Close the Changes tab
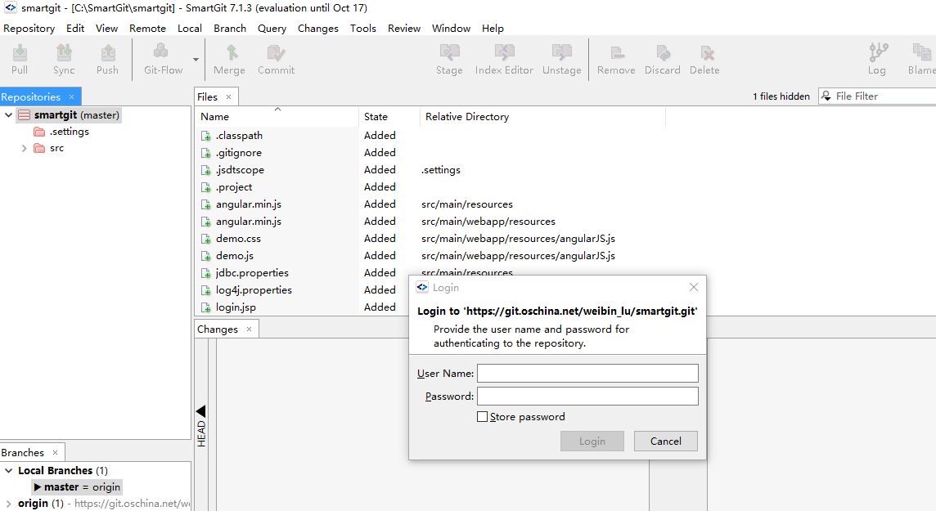Viewport: 936px width, 511px height. coord(249,329)
